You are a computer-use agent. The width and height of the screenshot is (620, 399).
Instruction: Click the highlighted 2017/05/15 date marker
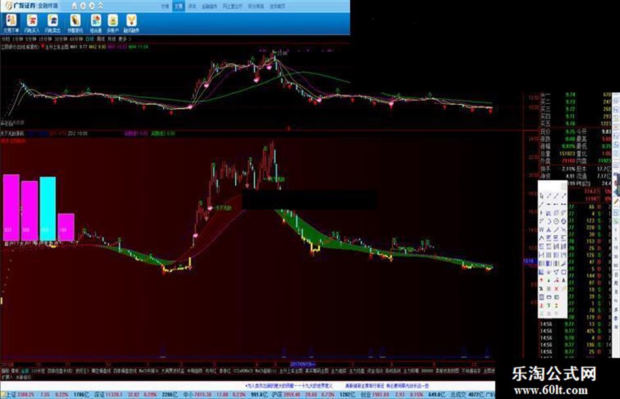[303, 364]
